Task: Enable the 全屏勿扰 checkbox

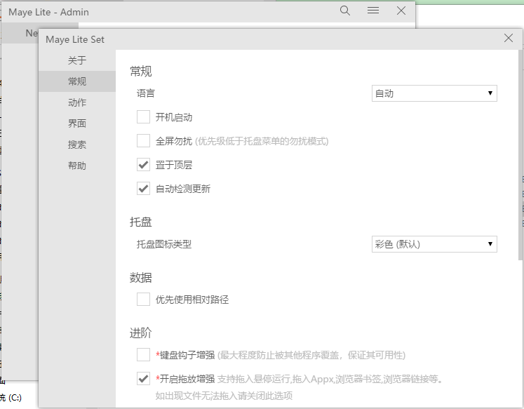Action: [143, 141]
